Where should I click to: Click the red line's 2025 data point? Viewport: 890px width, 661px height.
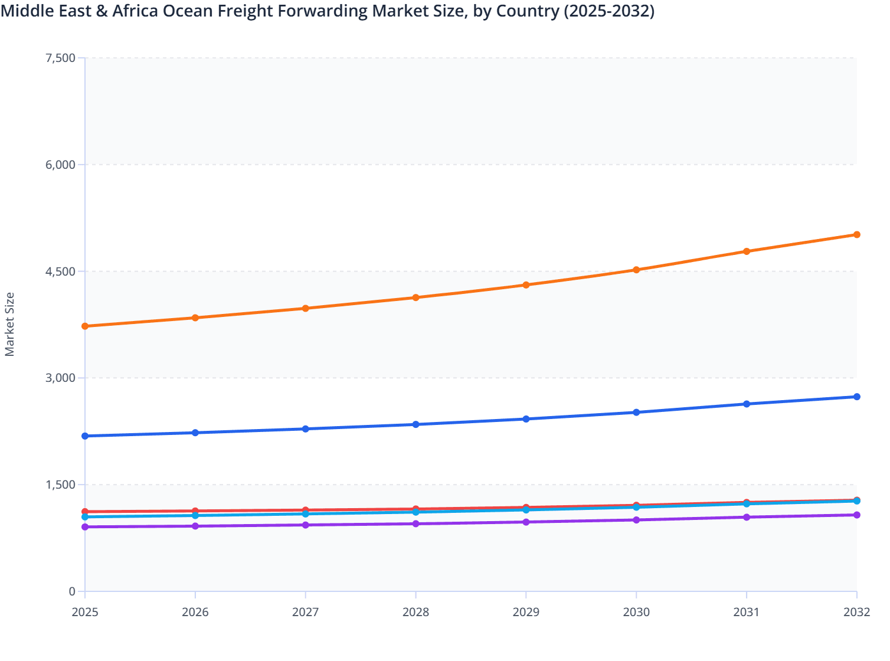pyautogui.click(x=85, y=511)
